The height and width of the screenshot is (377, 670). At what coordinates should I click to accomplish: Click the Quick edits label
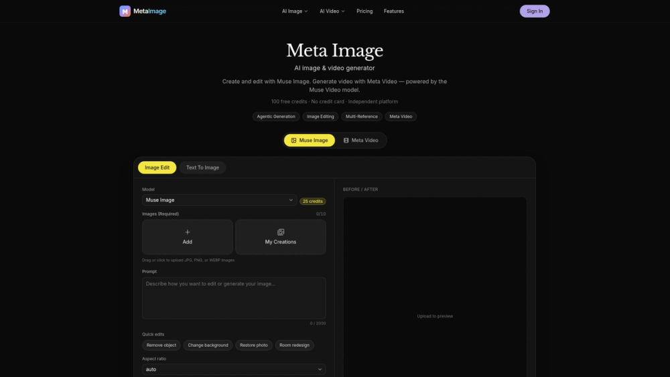pos(153,334)
